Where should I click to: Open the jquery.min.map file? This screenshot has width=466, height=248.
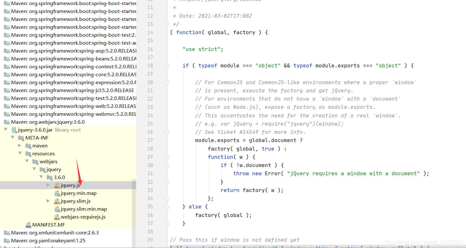79,193
